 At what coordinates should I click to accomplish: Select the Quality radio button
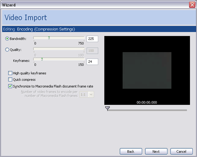(x=7, y=50)
